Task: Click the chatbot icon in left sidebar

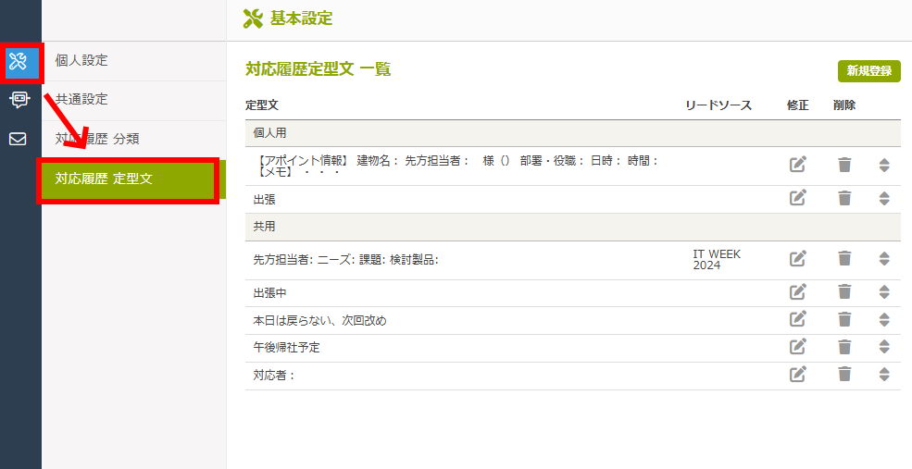Action: (x=19, y=100)
